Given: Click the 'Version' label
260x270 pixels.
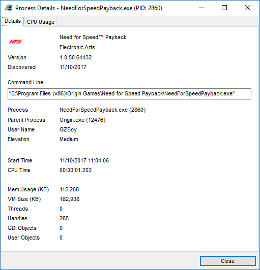Looking at the screenshot, I should 17,57.
